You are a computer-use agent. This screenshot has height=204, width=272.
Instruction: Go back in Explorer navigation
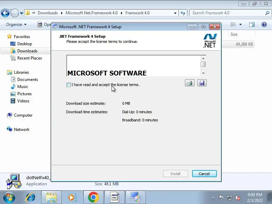click(5, 13)
